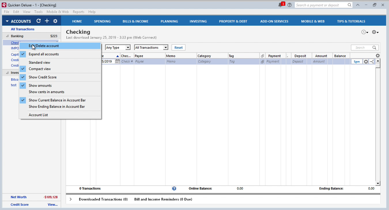Open the All Transactions filter dropdown
This screenshot has width=389, height=210.
(151, 48)
